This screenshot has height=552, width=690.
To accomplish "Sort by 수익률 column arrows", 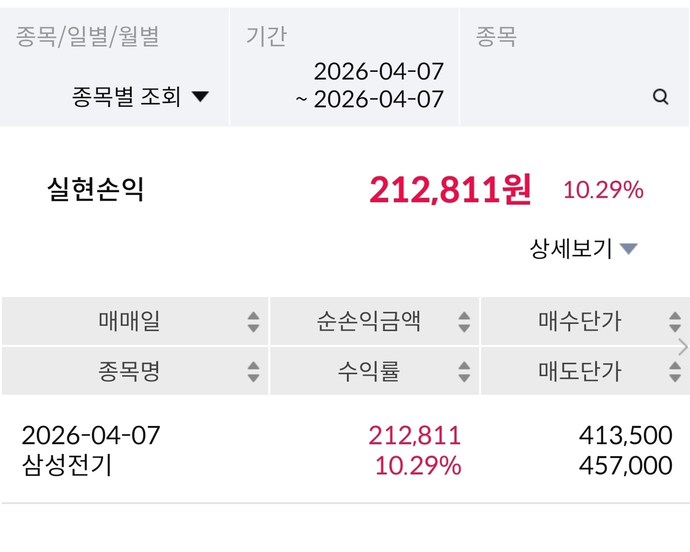I will pos(464,371).
